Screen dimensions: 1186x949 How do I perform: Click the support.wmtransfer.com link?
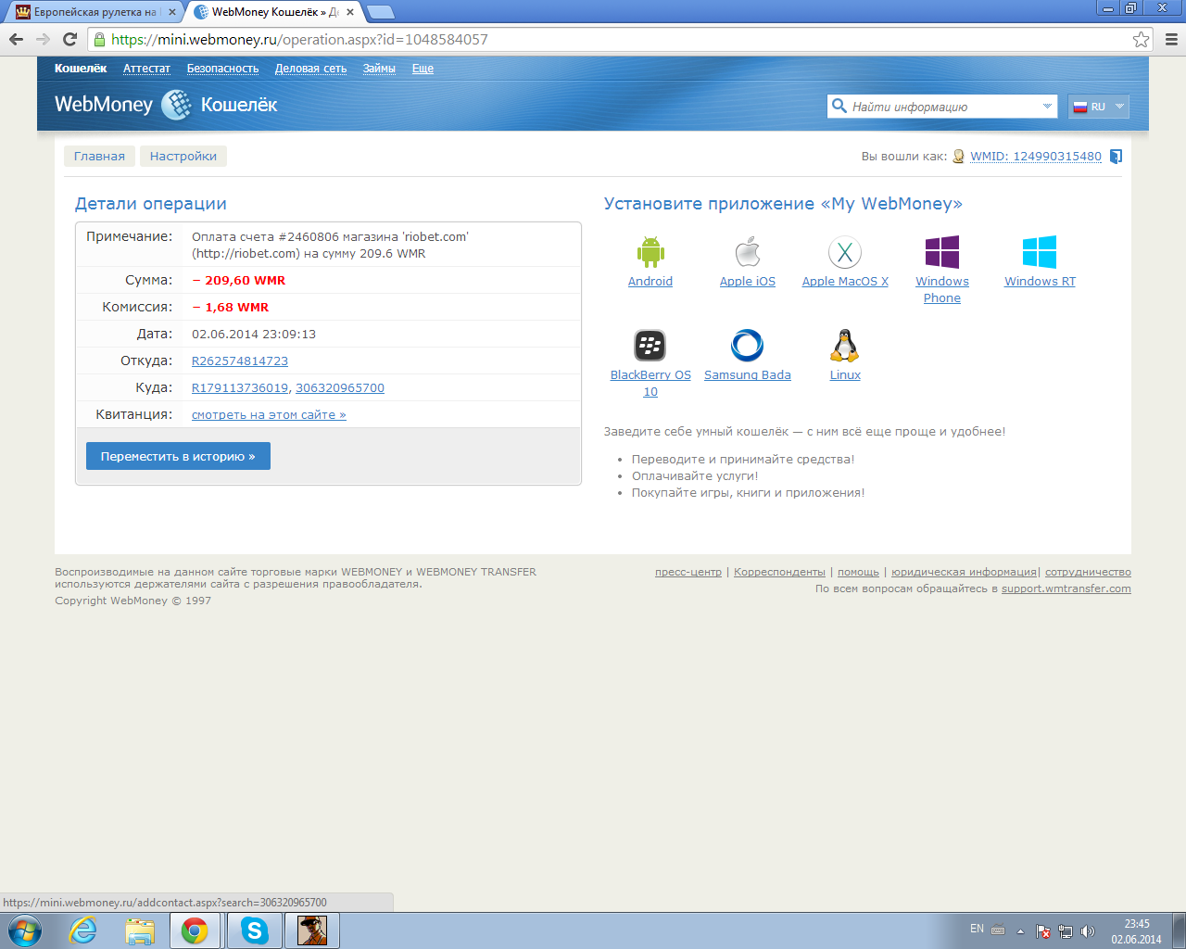click(x=1066, y=588)
